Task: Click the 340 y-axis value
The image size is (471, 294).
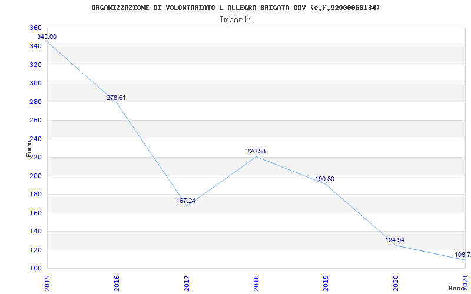Action: (36, 46)
